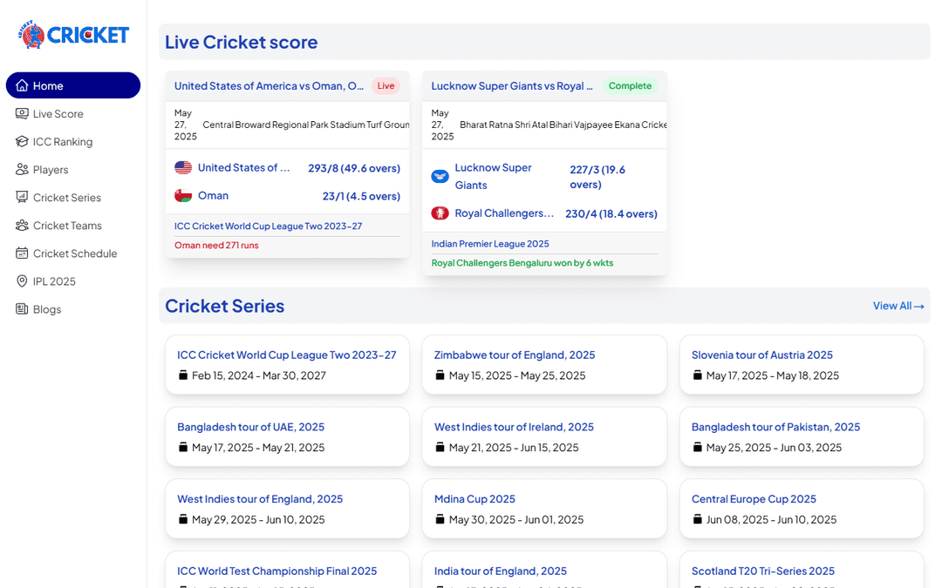Click calendar icon beside May 15, 2025 - May 25, 2025

pos(440,375)
